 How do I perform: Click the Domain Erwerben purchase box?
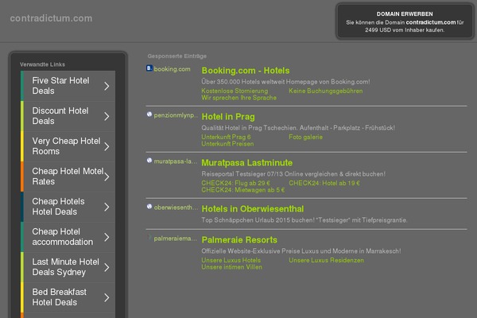pos(405,21)
